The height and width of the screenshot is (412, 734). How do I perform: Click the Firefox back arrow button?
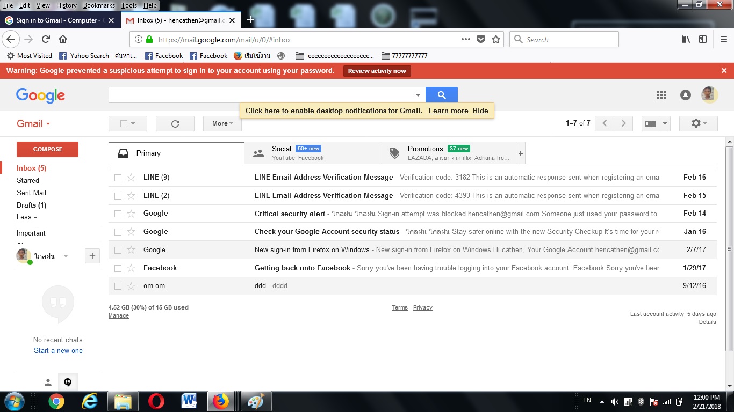11,39
